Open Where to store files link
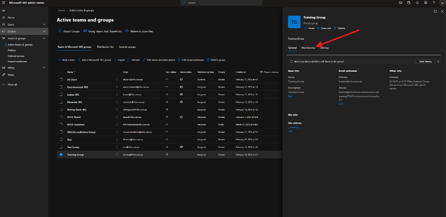446x217 pixels. (139, 31)
